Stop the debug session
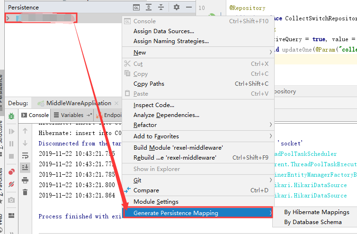The height and width of the screenshot is (234, 357). (x=11, y=156)
